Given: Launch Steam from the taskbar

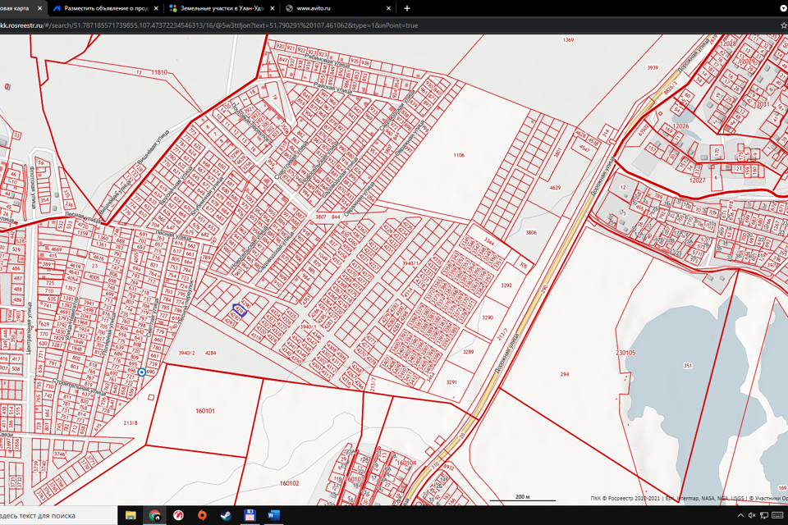Looking at the screenshot, I should point(226,516).
